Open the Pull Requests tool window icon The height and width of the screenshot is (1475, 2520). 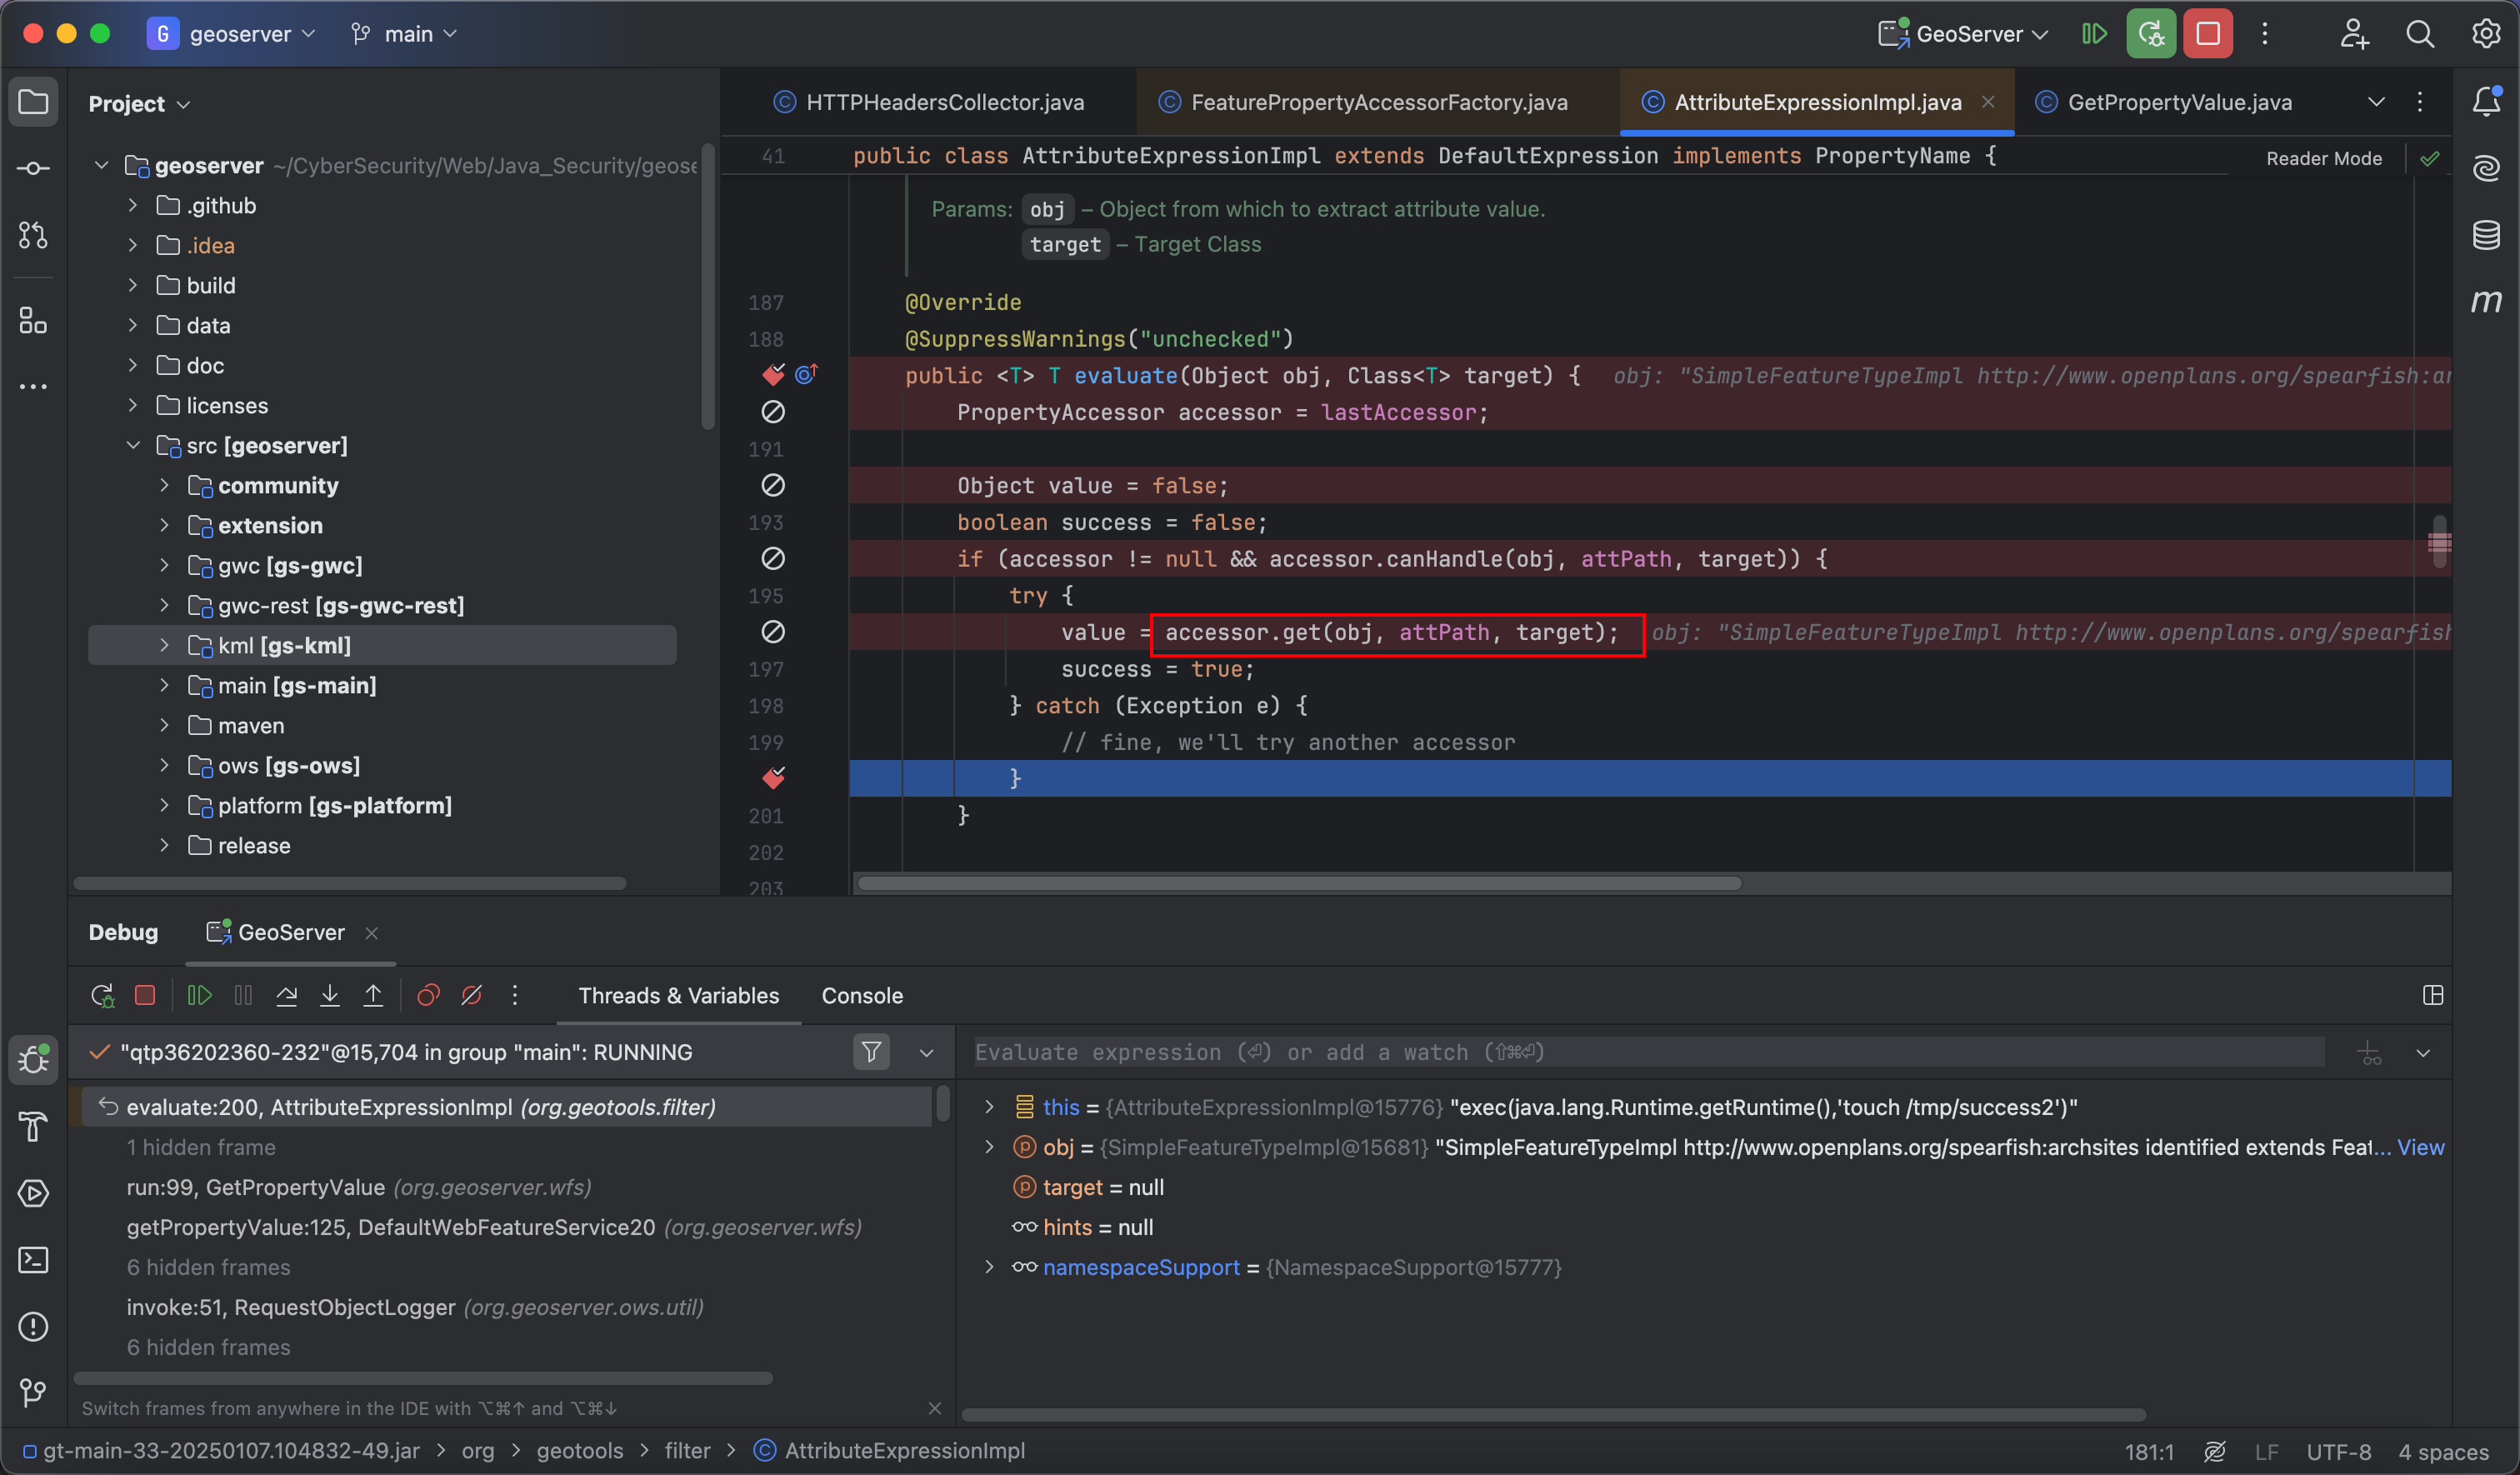33,235
